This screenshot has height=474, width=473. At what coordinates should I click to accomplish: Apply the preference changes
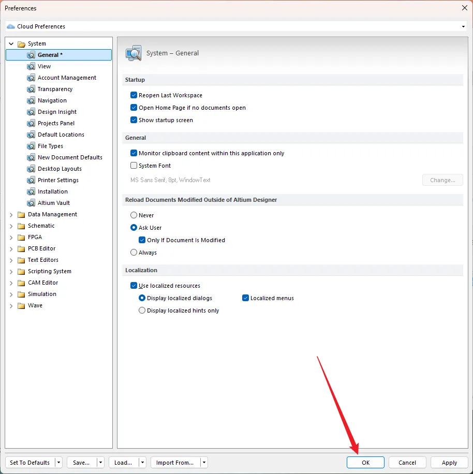pos(449,463)
